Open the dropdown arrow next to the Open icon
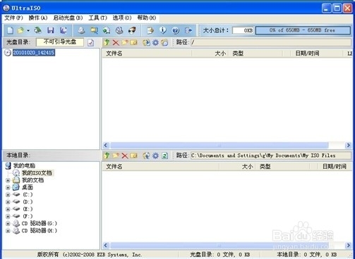Image resolution: width=355 pixels, height=259 pixels. 28,30
